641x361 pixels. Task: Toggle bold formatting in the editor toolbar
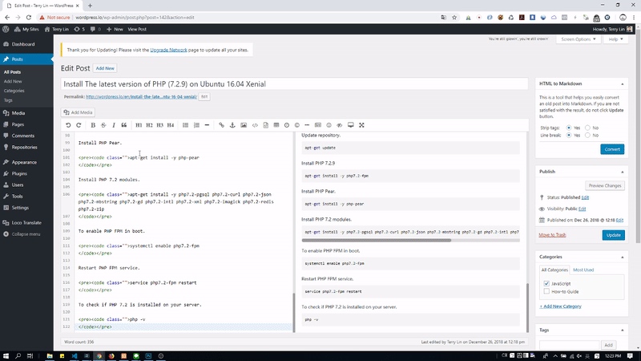pyautogui.click(x=93, y=125)
